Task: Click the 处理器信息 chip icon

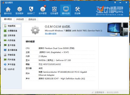Action: pyautogui.click(x=5, y=31)
